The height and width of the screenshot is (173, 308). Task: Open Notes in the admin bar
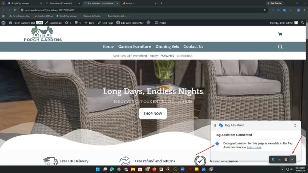pyautogui.click(x=161, y=23)
